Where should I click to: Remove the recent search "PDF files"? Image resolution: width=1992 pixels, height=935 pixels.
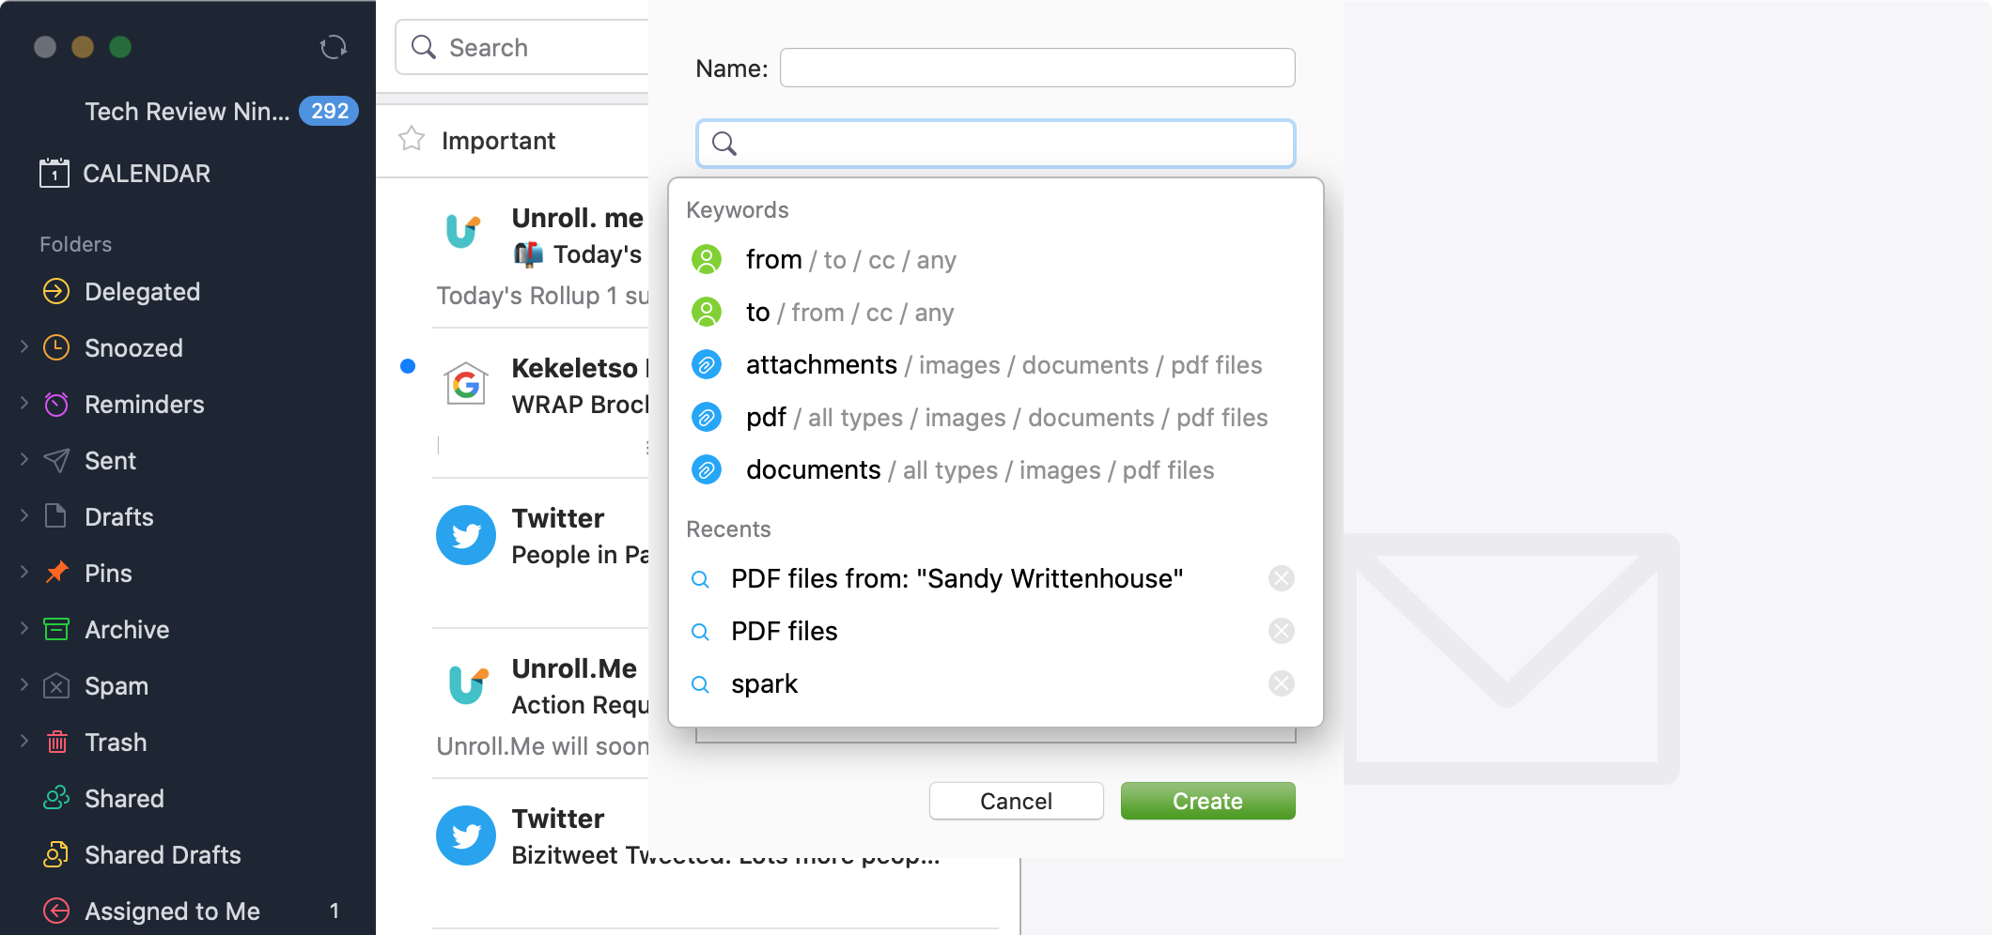click(1282, 631)
